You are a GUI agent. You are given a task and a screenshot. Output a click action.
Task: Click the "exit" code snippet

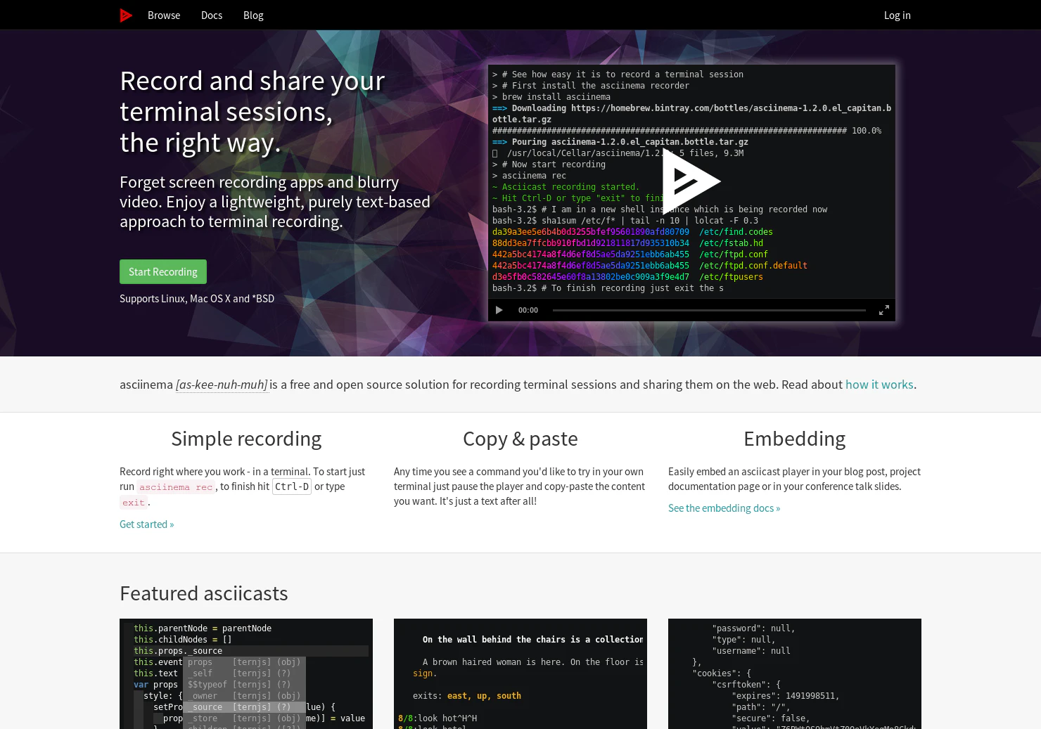[x=134, y=503]
